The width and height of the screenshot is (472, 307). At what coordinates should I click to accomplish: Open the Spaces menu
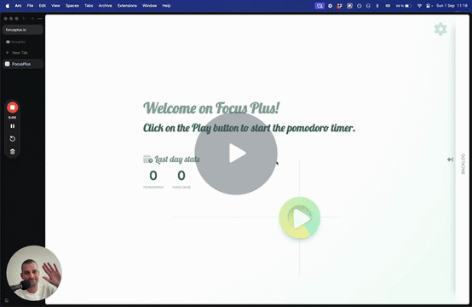72,6
